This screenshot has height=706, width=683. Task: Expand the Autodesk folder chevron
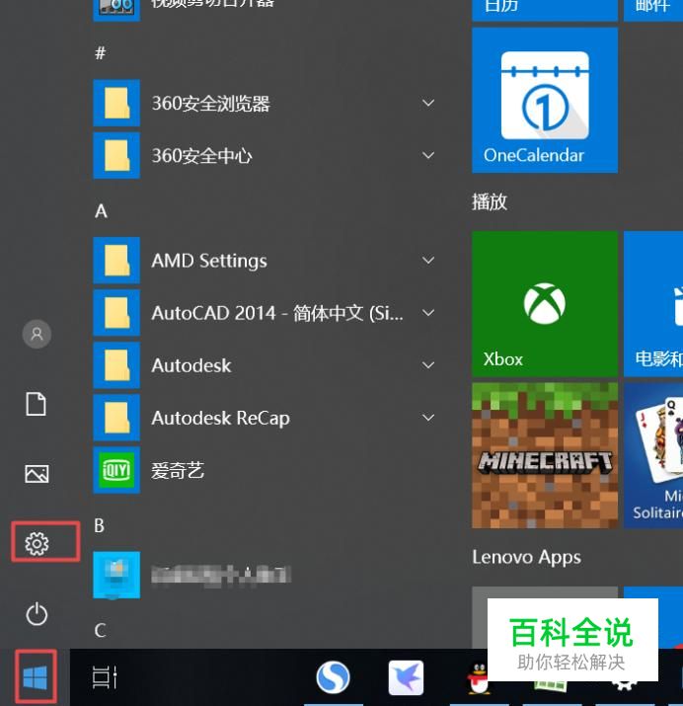coord(428,365)
